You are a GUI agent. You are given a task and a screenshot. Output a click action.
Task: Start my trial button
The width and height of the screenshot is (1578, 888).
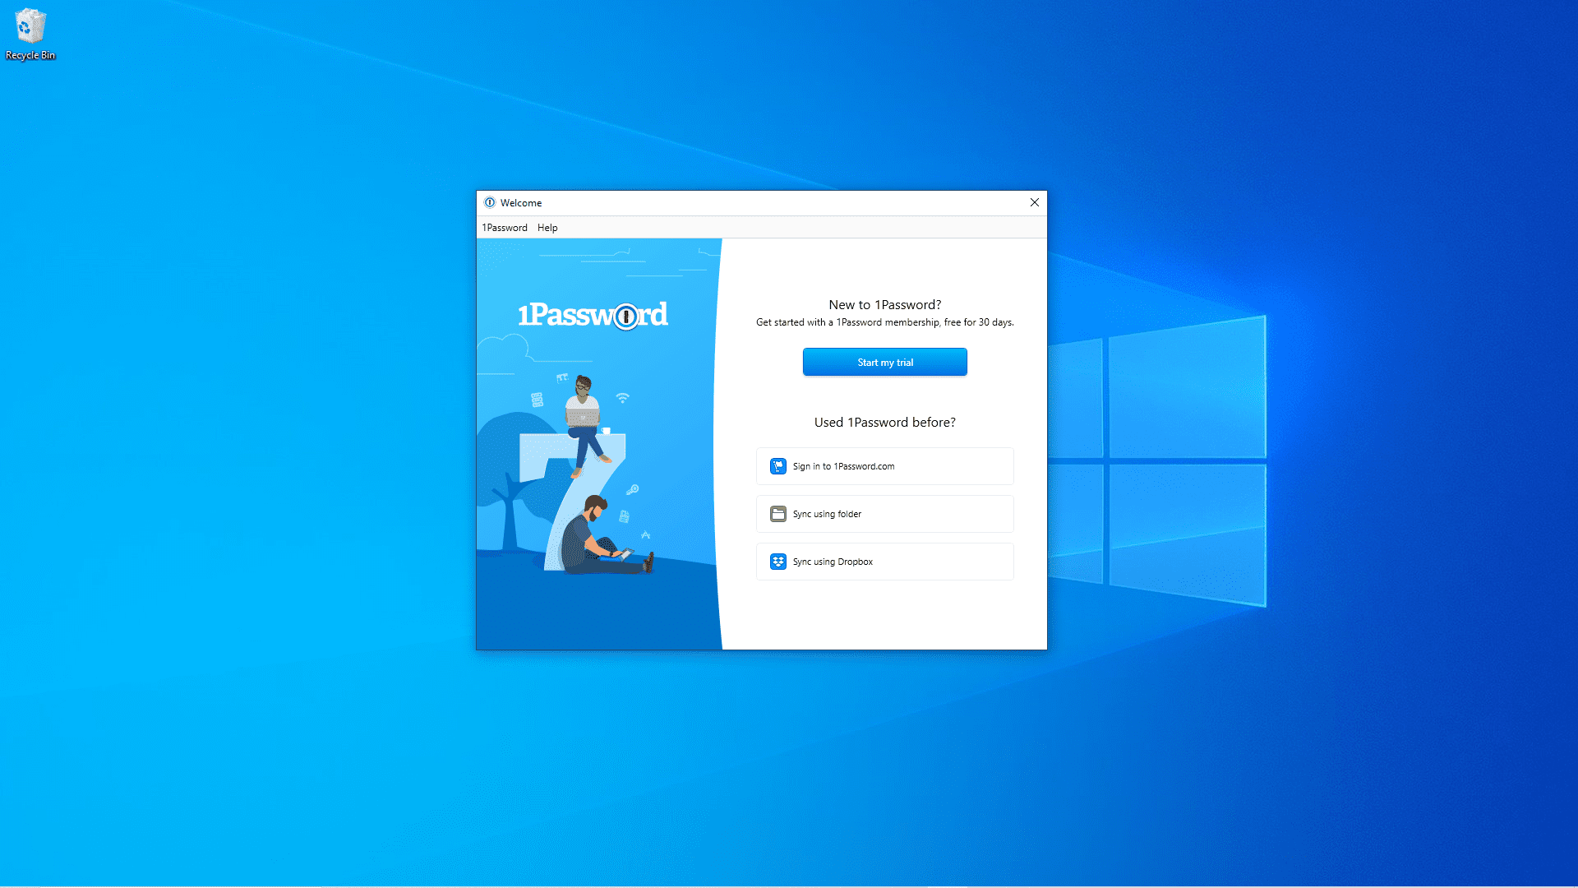[885, 362]
